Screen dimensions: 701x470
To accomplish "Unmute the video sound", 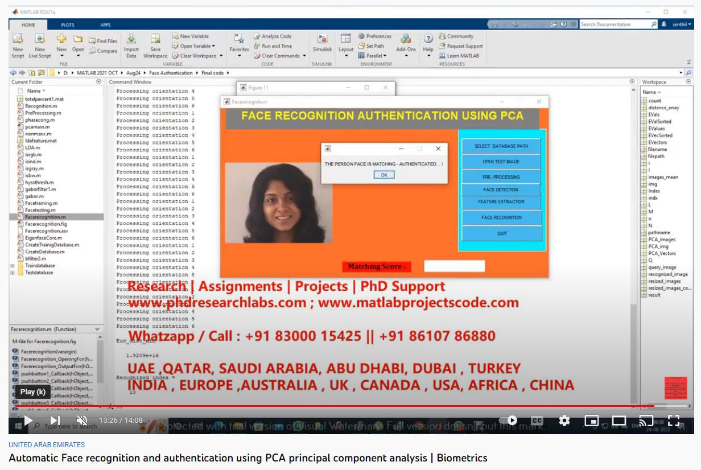I will pos(82,420).
